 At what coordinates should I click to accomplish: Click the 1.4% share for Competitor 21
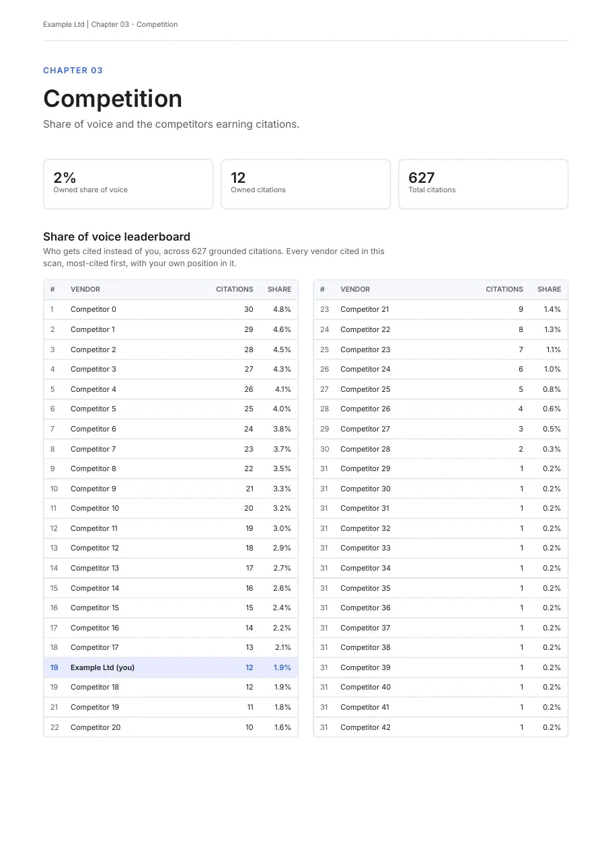coord(552,309)
